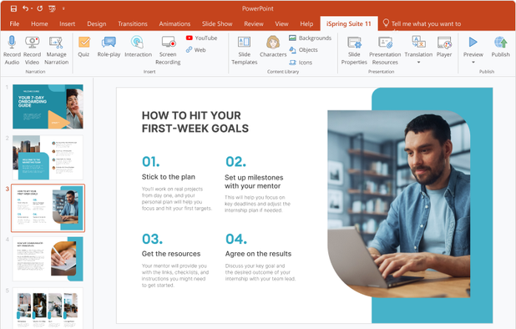Insert a YouTube video
Screen dimensions: 516x329
[x=201, y=38]
